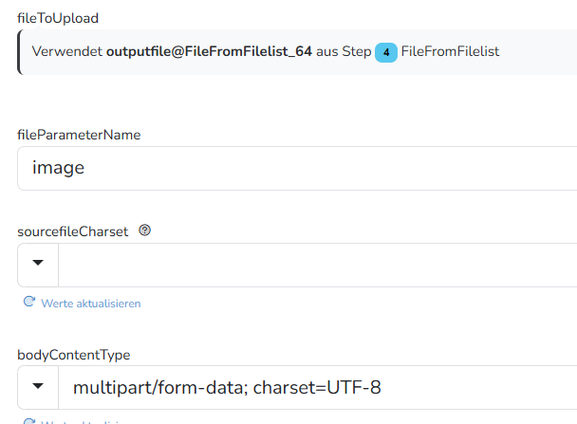Click Werte aktualisieren under sourcefileCharset
This screenshot has height=424, width=577.
91,304
